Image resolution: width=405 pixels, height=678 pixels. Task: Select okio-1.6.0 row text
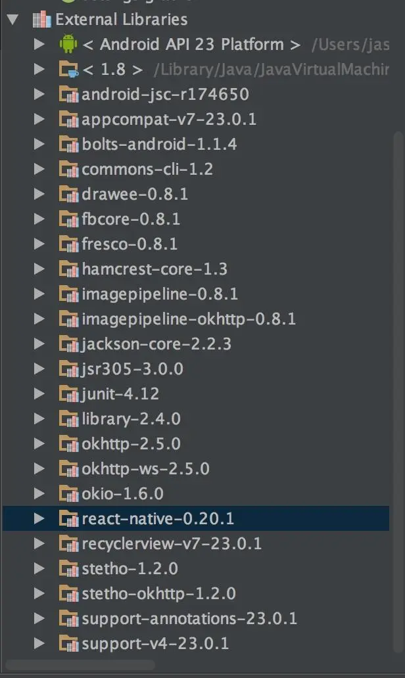pyautogui.click(x=123, y=494)
